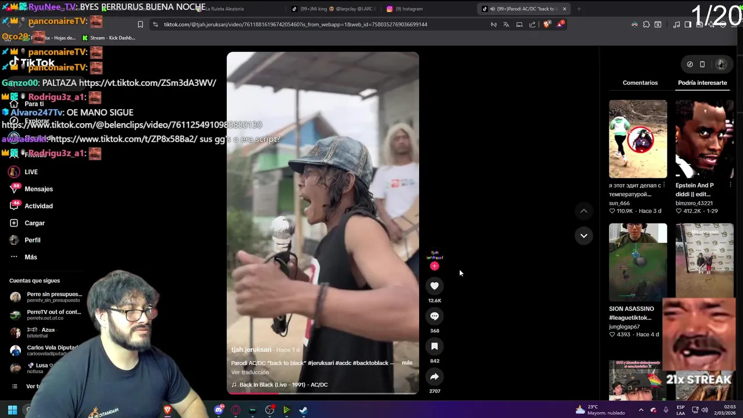Follow tjah.jeruksari via the red plus button
The image size is (743, 418).
(434, 266)
